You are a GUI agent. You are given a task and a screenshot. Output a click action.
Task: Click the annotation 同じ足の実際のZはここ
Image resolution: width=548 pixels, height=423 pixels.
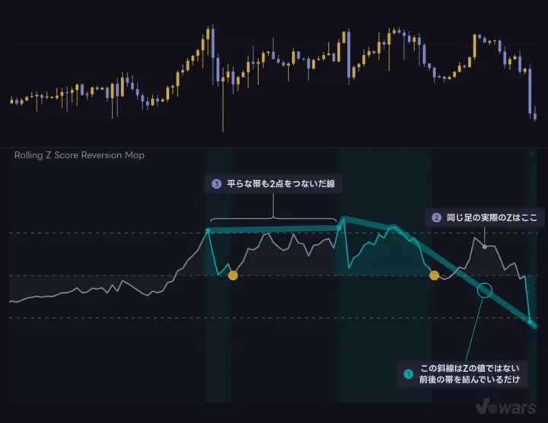492,218
